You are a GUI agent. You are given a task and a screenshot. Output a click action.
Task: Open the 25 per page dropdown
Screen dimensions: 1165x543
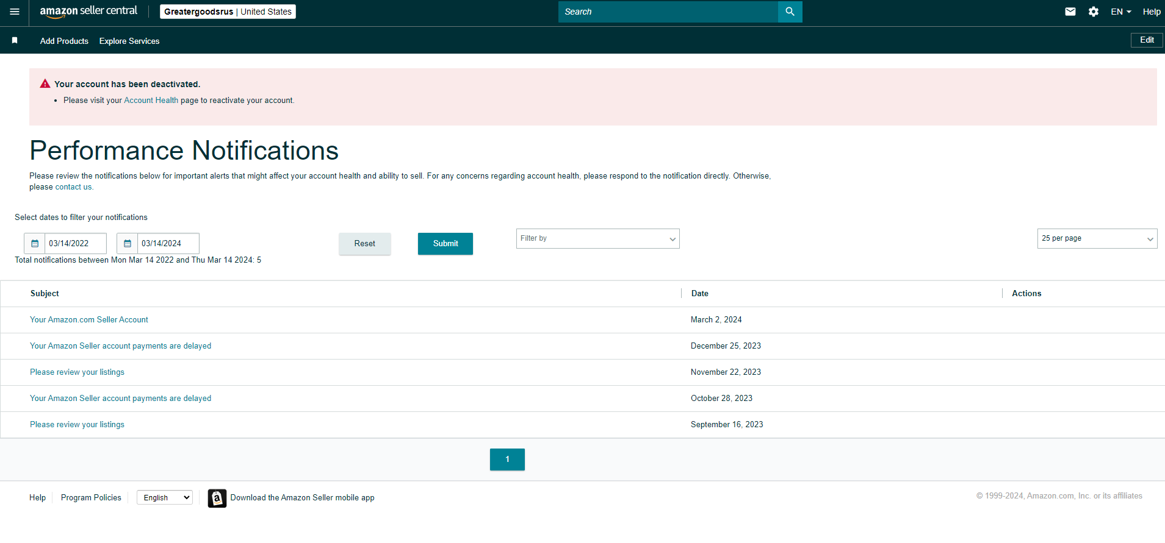pos(1097,238)
